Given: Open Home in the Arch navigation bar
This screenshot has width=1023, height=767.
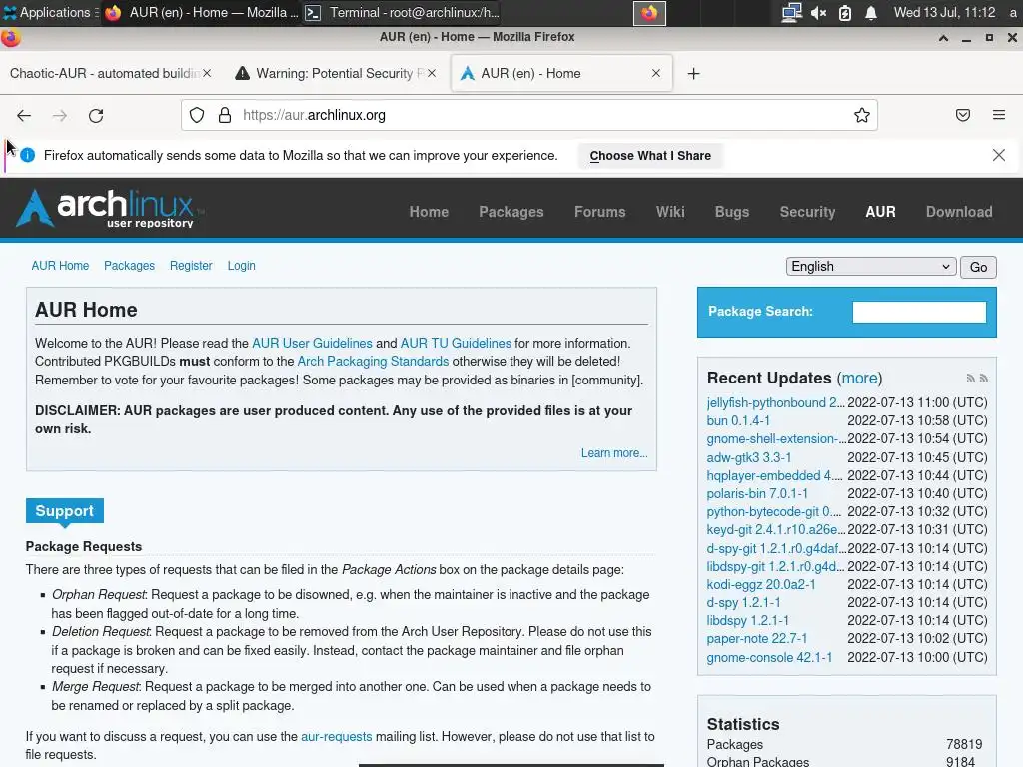Looking at the screenshot, I should [x=429, y=212].
